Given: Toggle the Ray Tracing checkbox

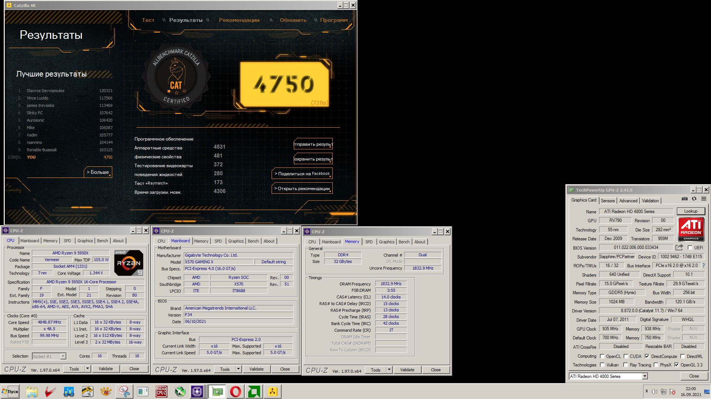Looking at the screenshot, I should [625, 365].
